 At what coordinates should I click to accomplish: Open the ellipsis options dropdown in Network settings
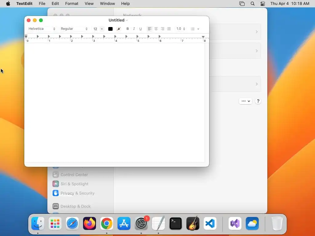point(245,101)
